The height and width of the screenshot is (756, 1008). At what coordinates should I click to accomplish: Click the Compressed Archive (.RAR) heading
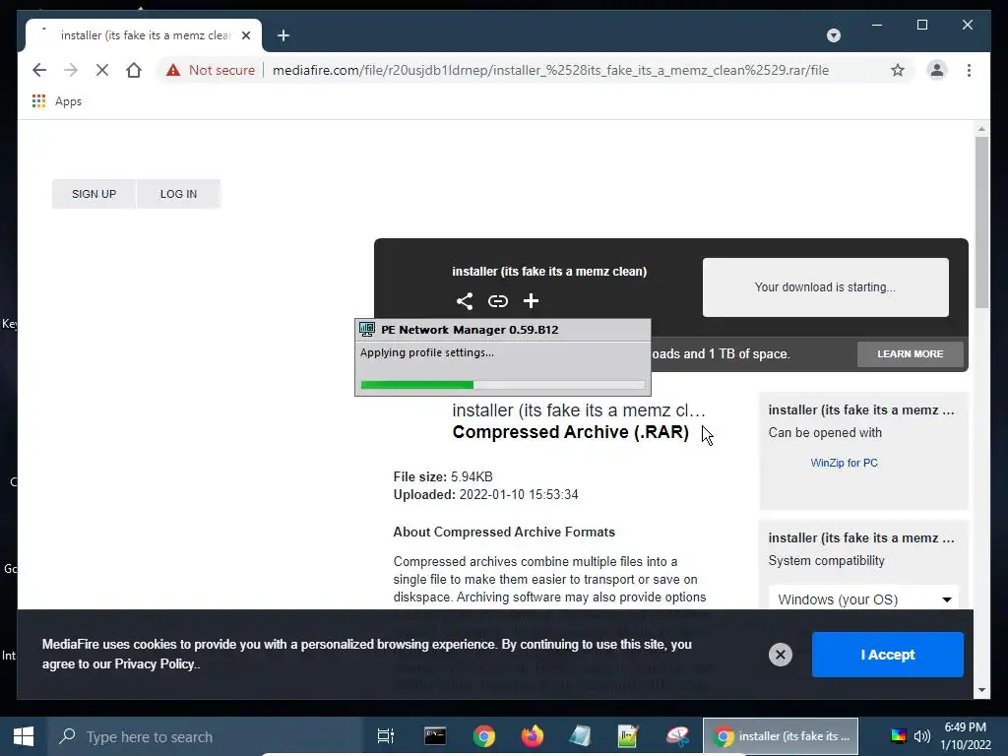tap(570, 432)
